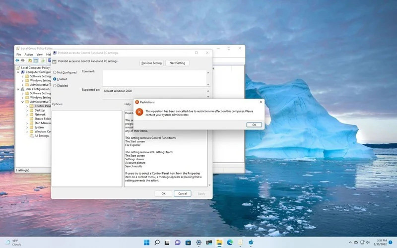Open the File menu
Viewport: 397px width, 248px height.
click(19, 55)
